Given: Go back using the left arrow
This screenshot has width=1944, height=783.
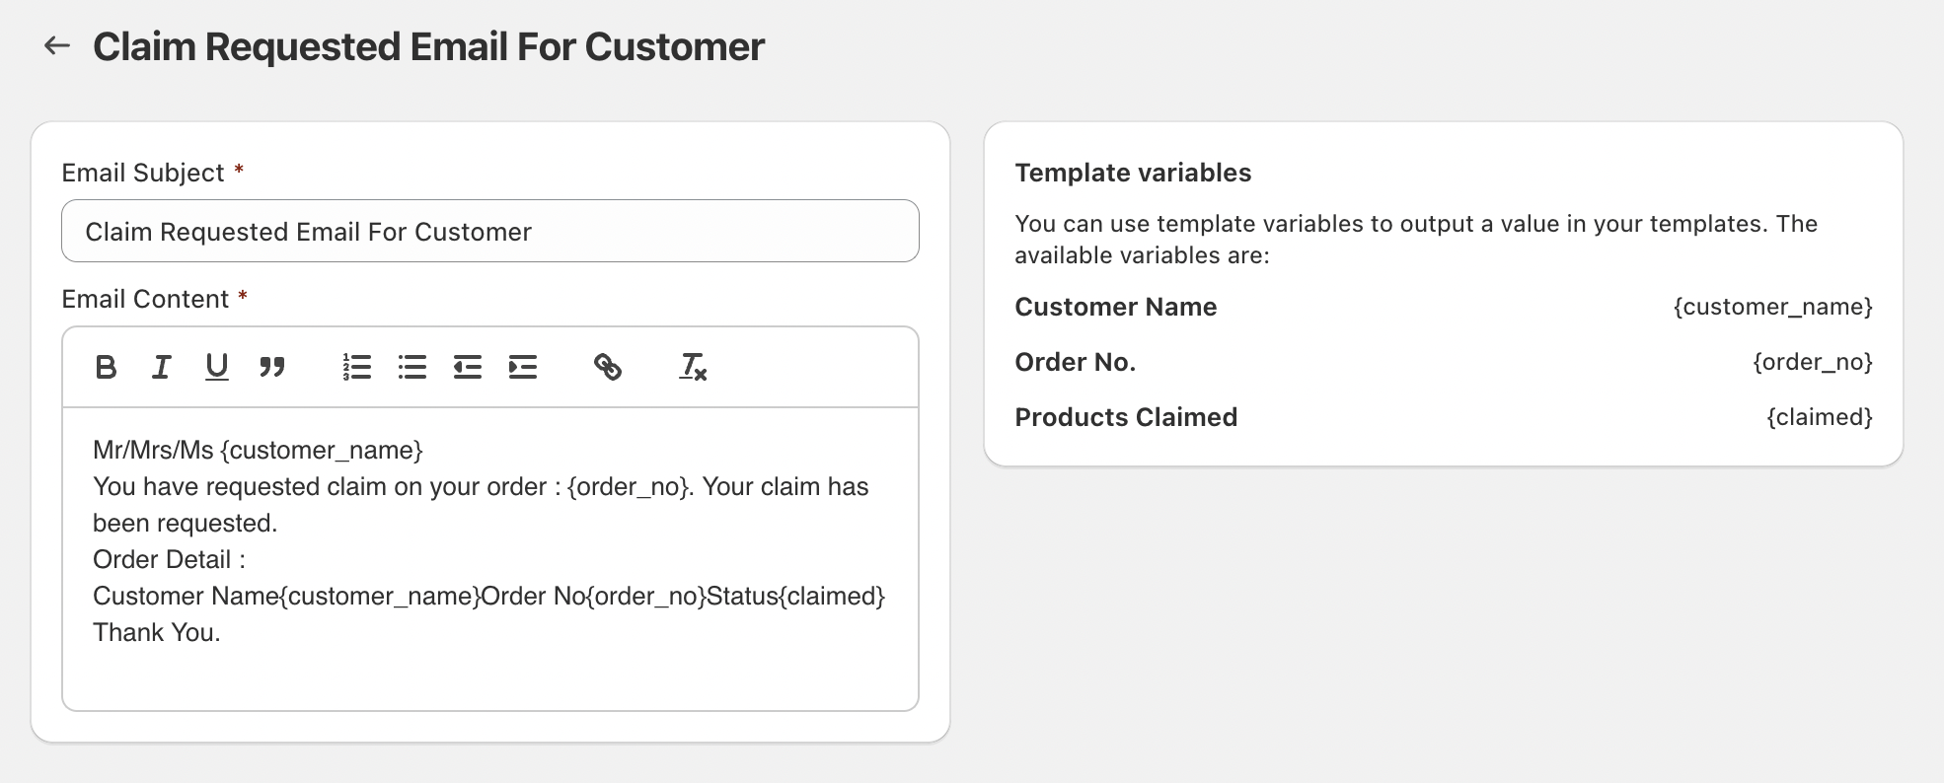Looking at the screenshot, I should click(x=57, y=45).
